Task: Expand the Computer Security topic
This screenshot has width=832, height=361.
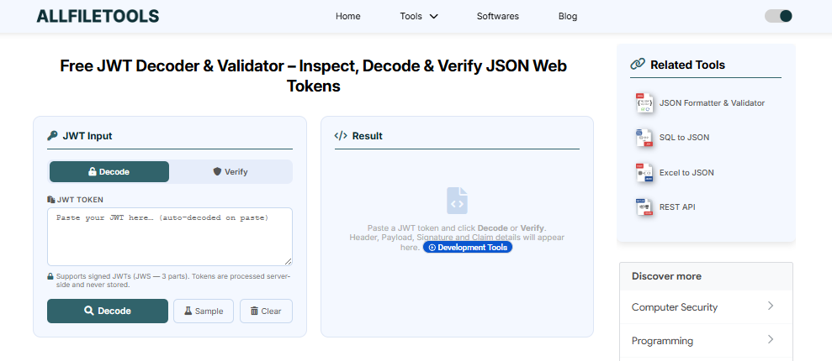Action: coord(706,307)
